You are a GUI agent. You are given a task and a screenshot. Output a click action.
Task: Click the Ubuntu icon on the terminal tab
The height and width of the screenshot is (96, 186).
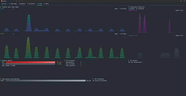[x=2, y=1]
